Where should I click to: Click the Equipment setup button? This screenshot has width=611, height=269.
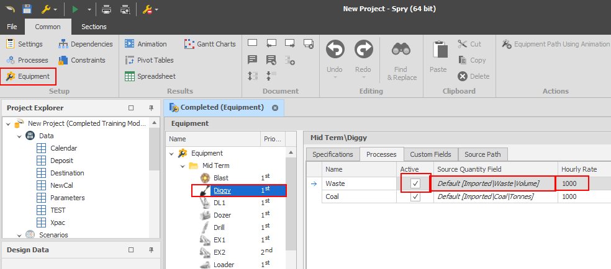pyautogui.click(x=28, y=76)
